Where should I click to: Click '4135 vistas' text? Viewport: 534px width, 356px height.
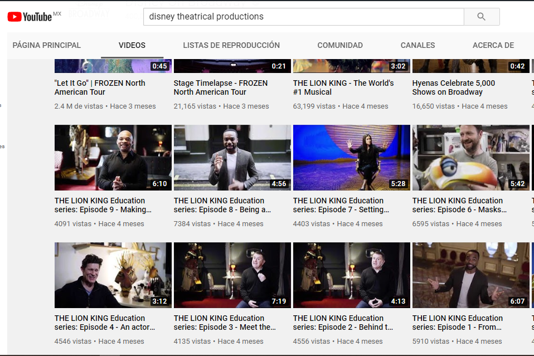click(192, 341)
